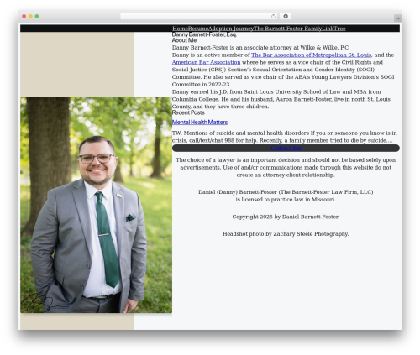Reload the page using the refresh icon
Image resolution: width=420 pixels, height=355 pixels.
(x=273, y=16)
